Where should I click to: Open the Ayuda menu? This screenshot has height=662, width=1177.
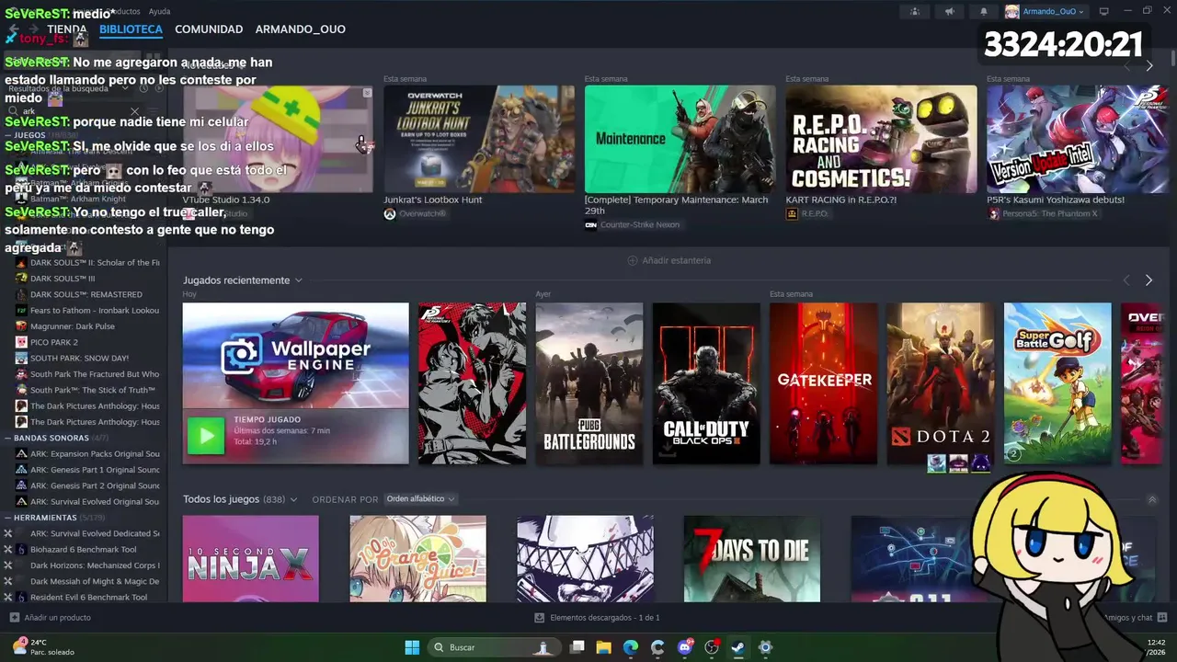159,11
